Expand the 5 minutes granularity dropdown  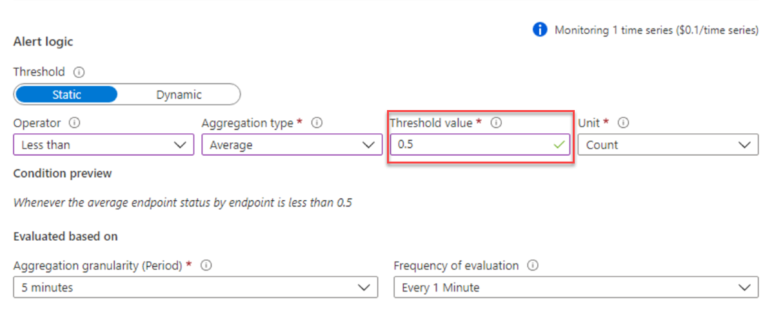click(195, 288)
